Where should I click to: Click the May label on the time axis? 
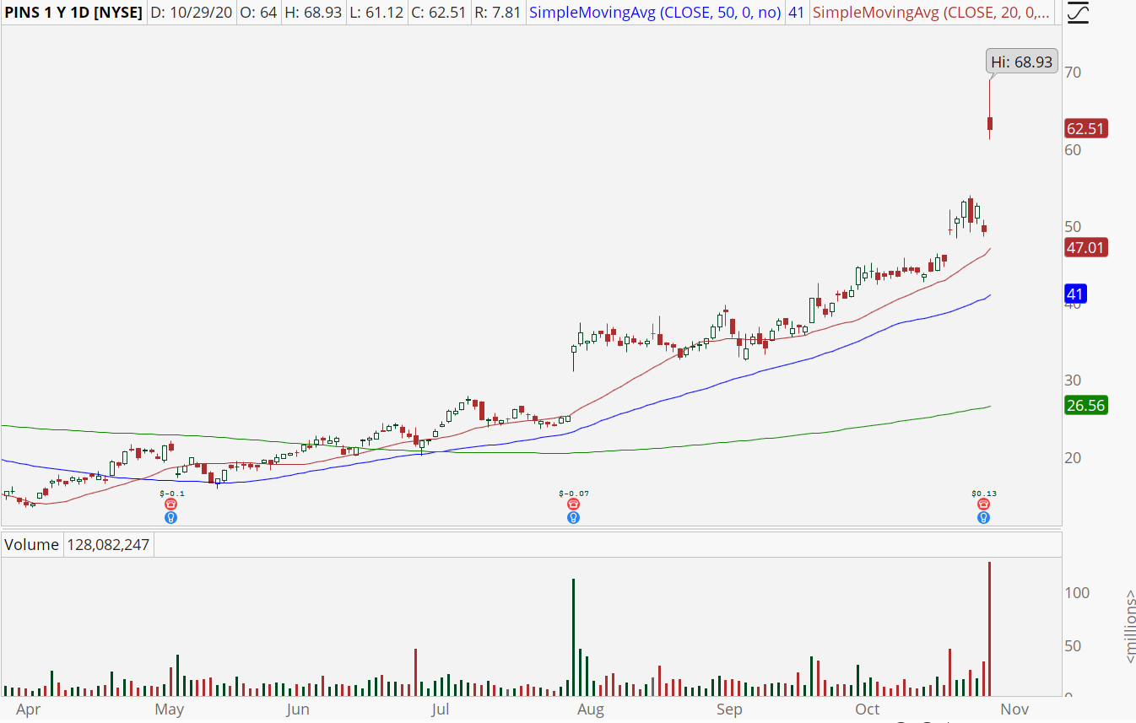coord(169,710)
